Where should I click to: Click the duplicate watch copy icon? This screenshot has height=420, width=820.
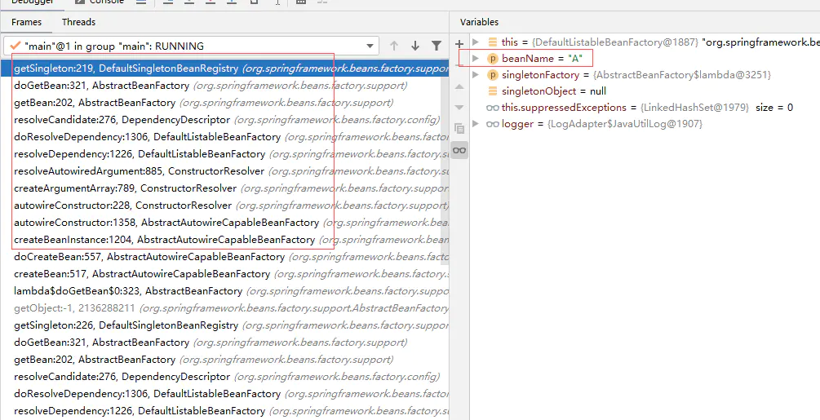[459, 128]
